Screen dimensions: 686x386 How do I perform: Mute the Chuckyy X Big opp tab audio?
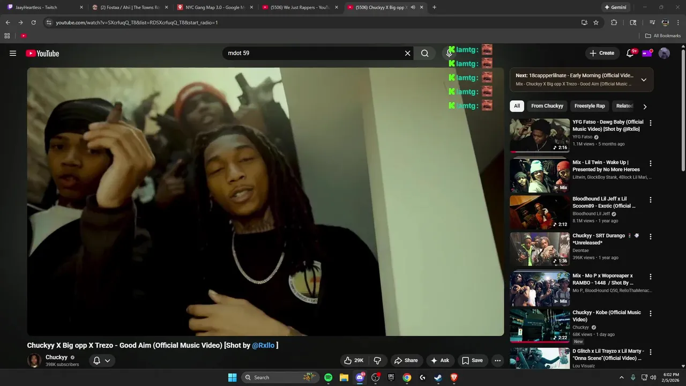(413, 8)
